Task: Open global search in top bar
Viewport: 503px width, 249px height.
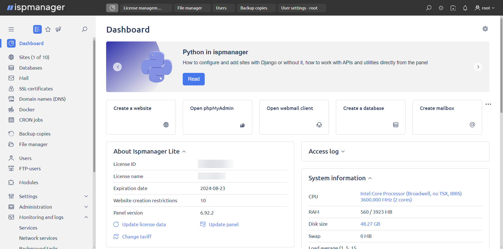Action: tap(429, 8)
